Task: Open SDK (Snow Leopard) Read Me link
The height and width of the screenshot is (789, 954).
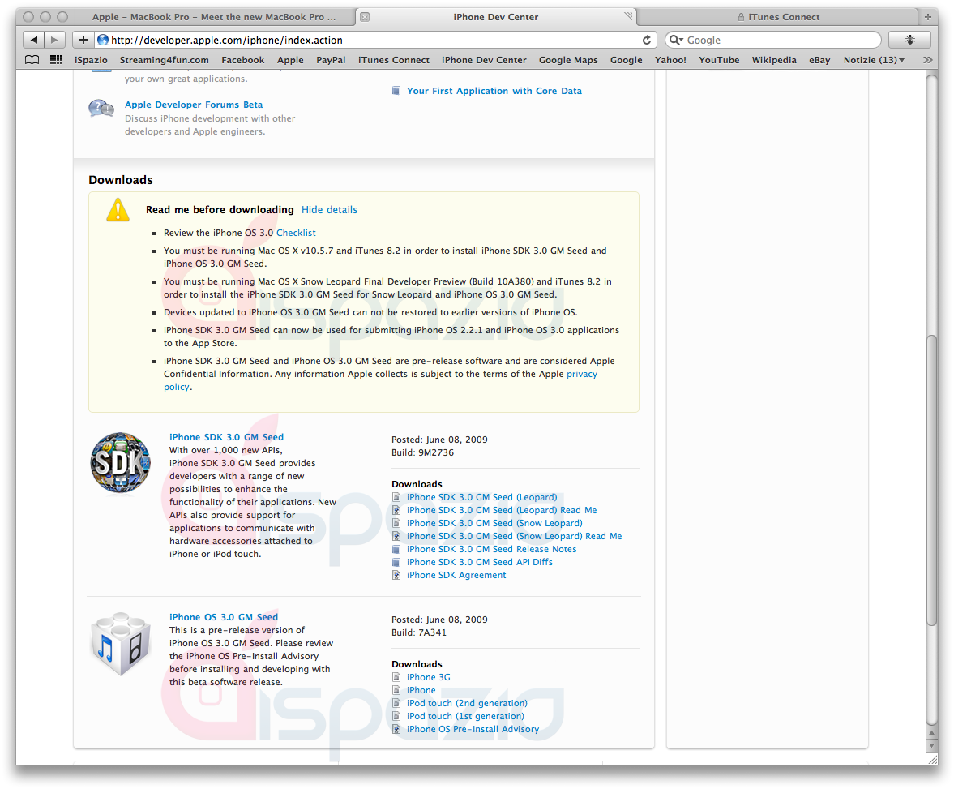Action: [514, 536]
